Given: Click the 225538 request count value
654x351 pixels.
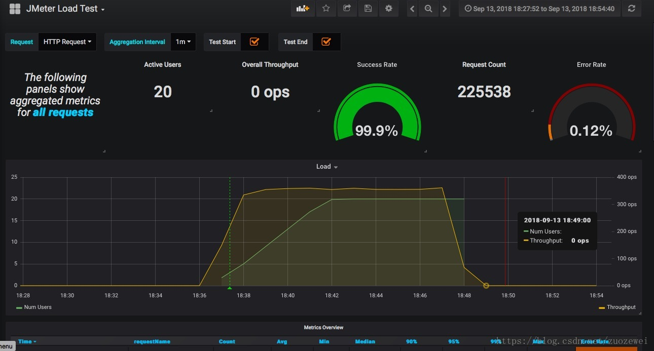Looking at the screenshot, I should [x=484, y=92].
